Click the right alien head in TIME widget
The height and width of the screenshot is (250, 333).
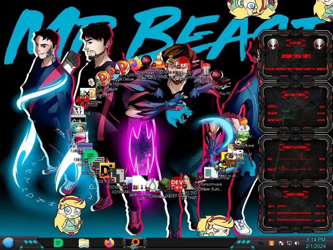point(319,44)
